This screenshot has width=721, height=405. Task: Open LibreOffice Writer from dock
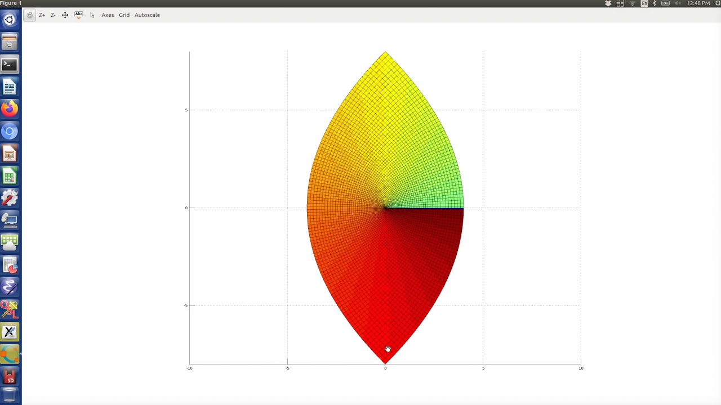point(10,87)
